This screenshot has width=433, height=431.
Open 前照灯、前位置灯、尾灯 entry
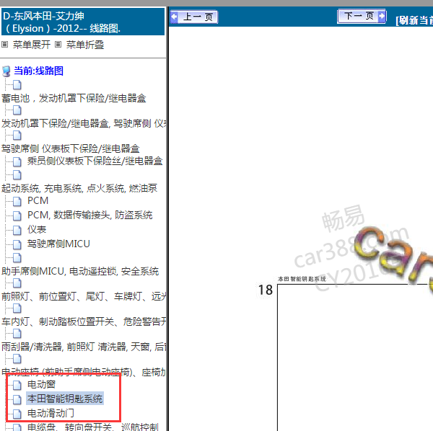pos(84,296)
